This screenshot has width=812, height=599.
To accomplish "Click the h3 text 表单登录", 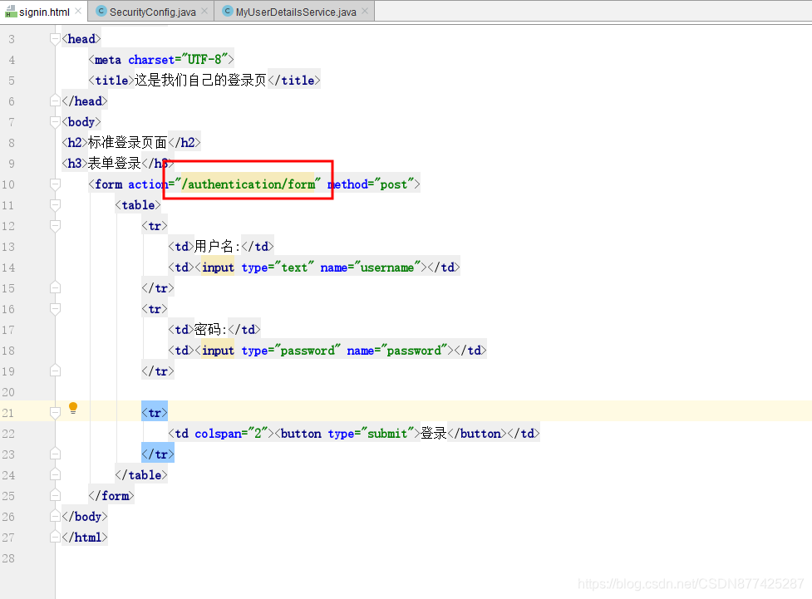I will tap(115, 164).
